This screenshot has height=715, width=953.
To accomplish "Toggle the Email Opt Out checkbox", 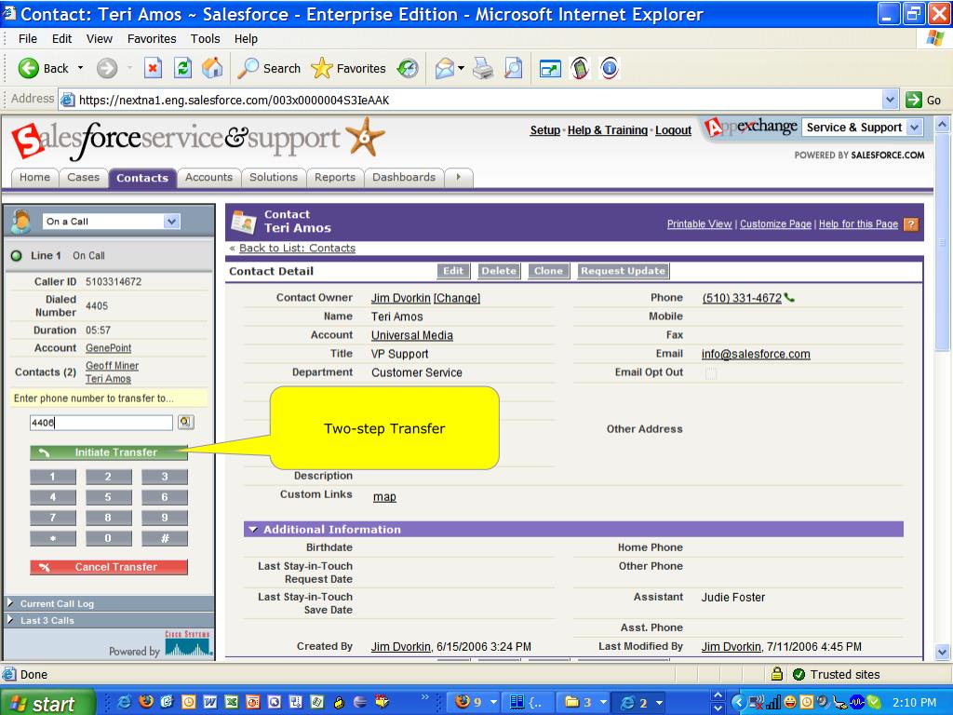I will click(710, 373).
